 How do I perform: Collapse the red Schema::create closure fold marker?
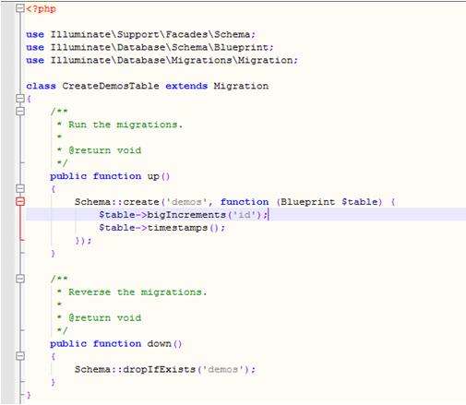click(20, 201)
